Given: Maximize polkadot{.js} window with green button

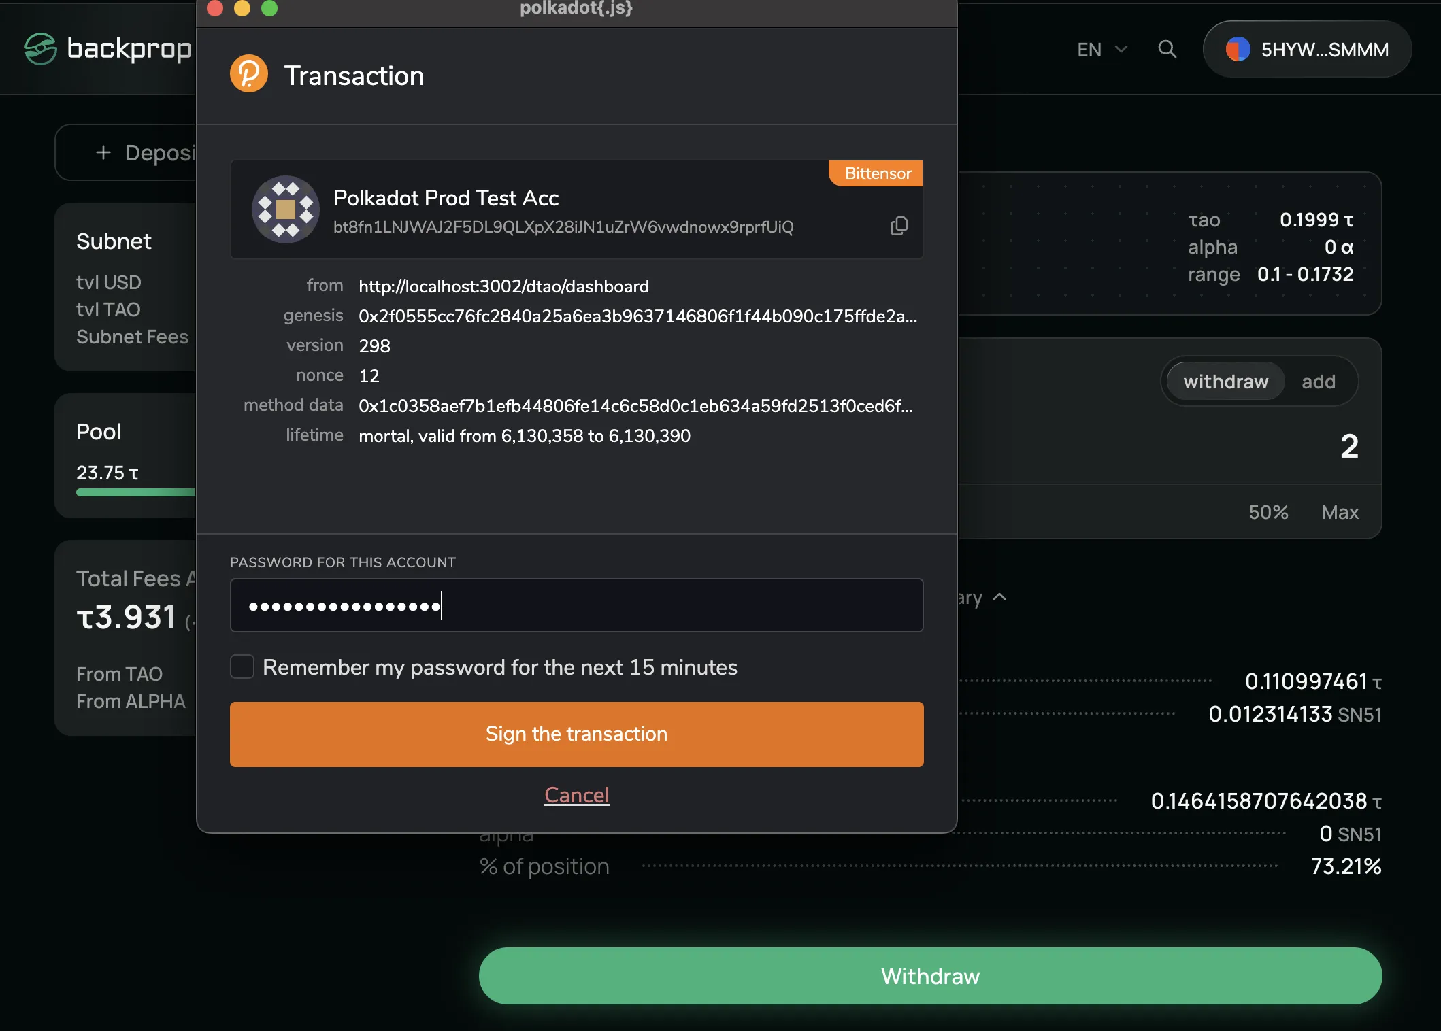Looking at the screenshot, I should point(269,7).
